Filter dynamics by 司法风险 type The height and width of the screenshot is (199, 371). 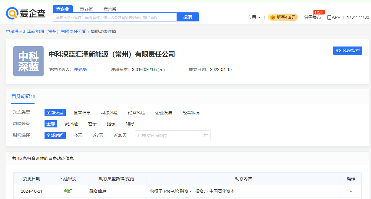click(109, 113)
